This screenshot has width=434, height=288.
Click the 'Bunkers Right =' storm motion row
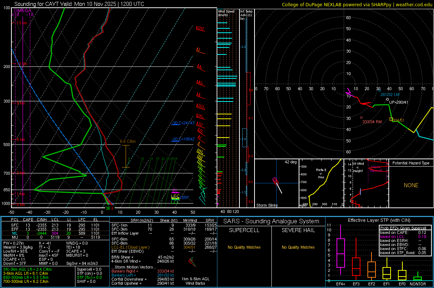coord(143,271)
